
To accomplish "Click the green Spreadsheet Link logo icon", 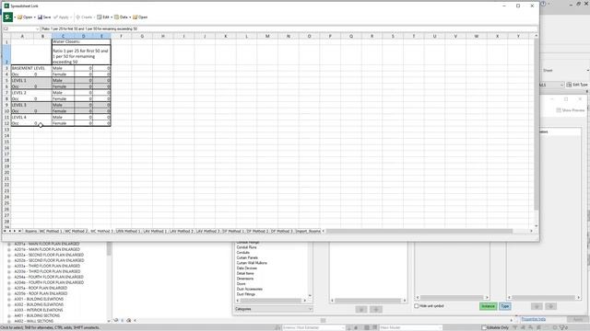I will pyautogui.click(x=7, y=17).
